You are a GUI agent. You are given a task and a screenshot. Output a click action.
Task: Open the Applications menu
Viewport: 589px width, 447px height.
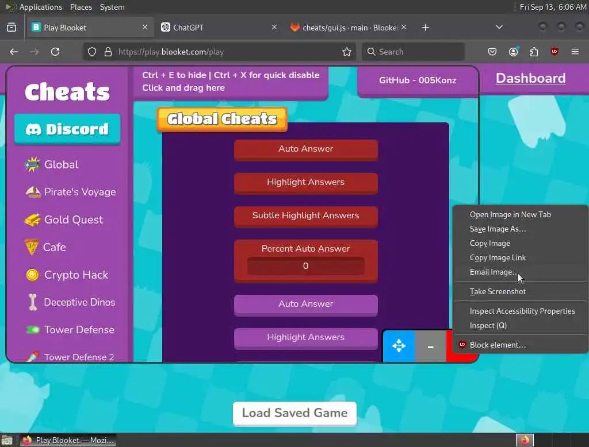[41, 7]
